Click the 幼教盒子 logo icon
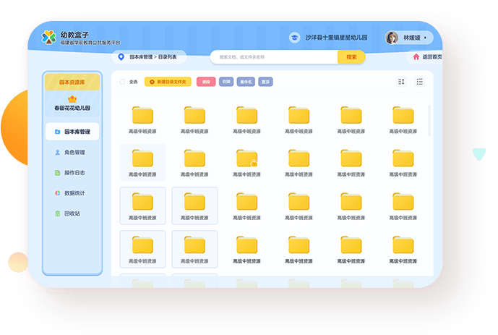 (x=48, y=37)
